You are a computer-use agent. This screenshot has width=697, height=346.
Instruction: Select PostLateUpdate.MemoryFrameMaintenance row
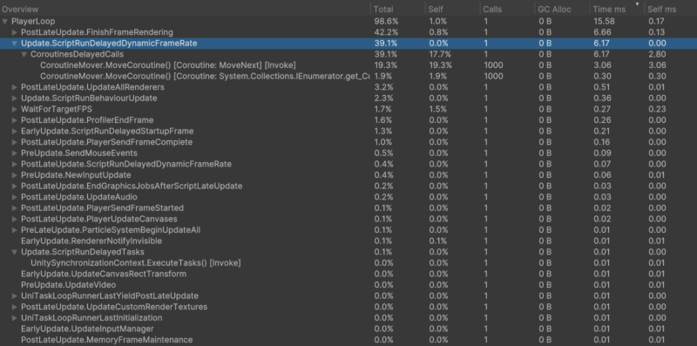coord(348,340)
